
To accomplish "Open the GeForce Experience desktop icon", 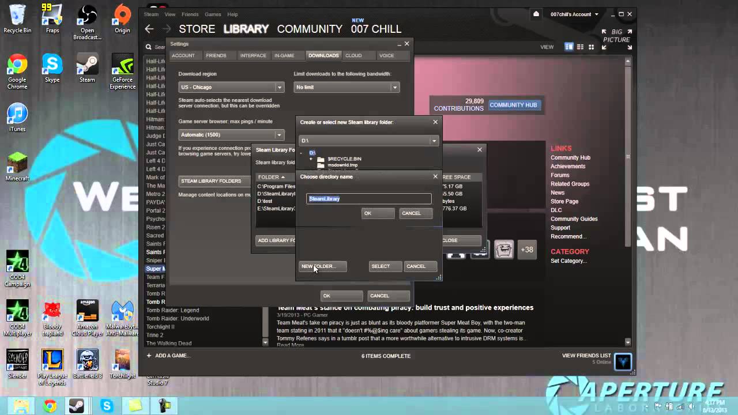I will coord(122,72).
